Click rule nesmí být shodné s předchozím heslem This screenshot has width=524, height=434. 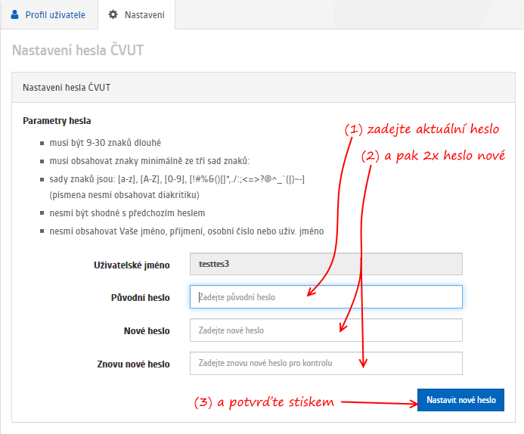[x=127, y=213]
